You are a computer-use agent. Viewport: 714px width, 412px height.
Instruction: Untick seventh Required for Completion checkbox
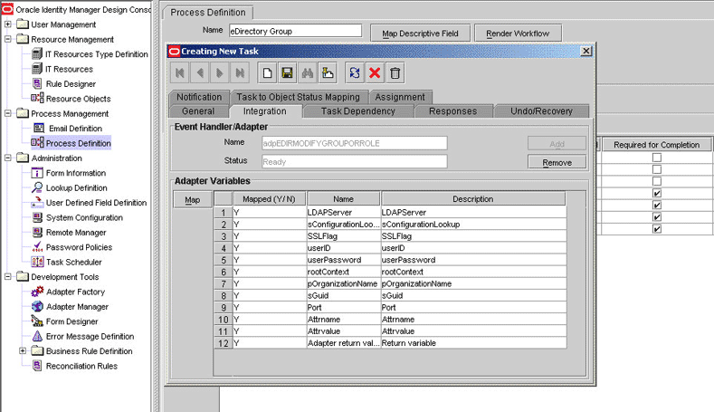657,229
